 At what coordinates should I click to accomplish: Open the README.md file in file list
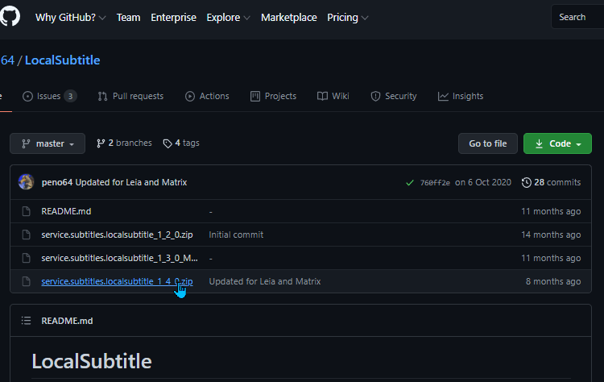[x=66, y=211]
